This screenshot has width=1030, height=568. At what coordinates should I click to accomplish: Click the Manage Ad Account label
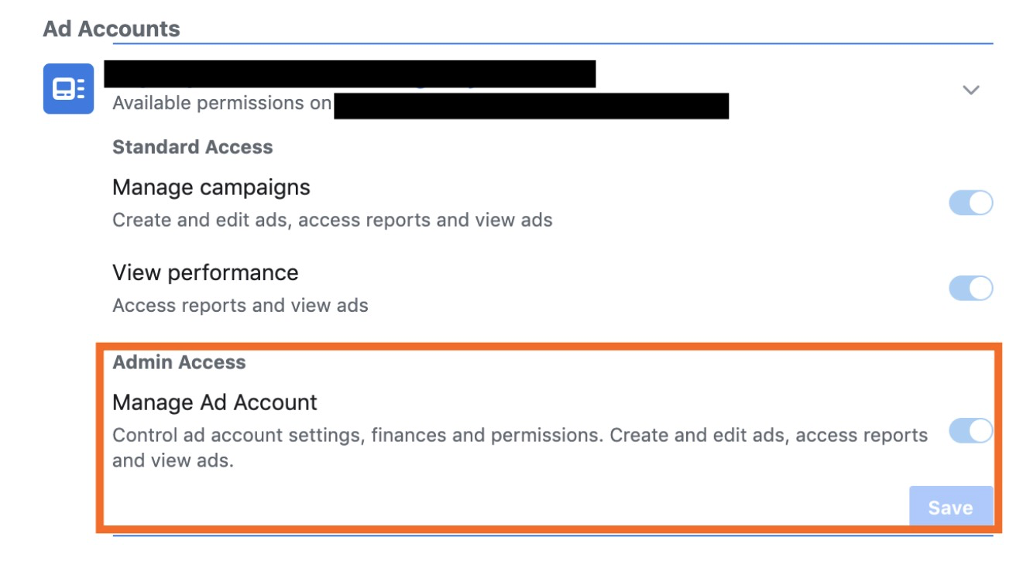click(215, 402)
